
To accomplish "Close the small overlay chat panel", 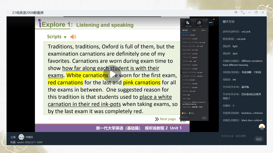I will coord(207,20).
